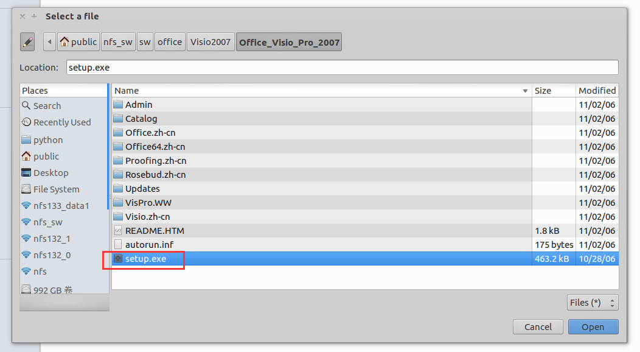640x352 pixels.
Task: Click the 10/28/06 modified date
Action: coord(597,258)
